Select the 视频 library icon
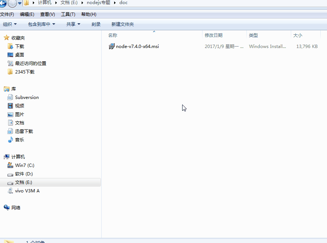The width and height of the screenshot is (327, 243). (x=10, y=106)
